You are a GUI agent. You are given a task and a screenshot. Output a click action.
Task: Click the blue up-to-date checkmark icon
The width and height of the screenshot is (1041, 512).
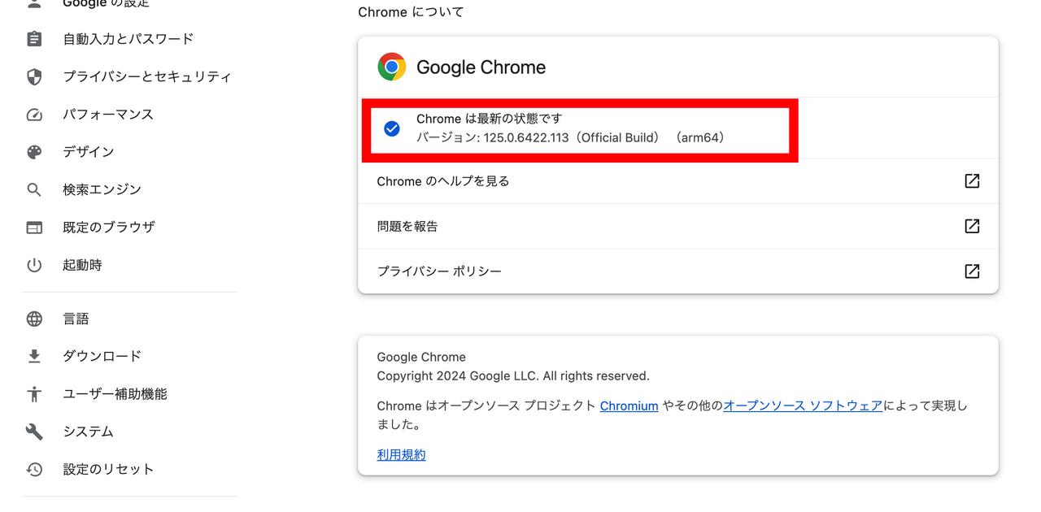coord(392,128)
